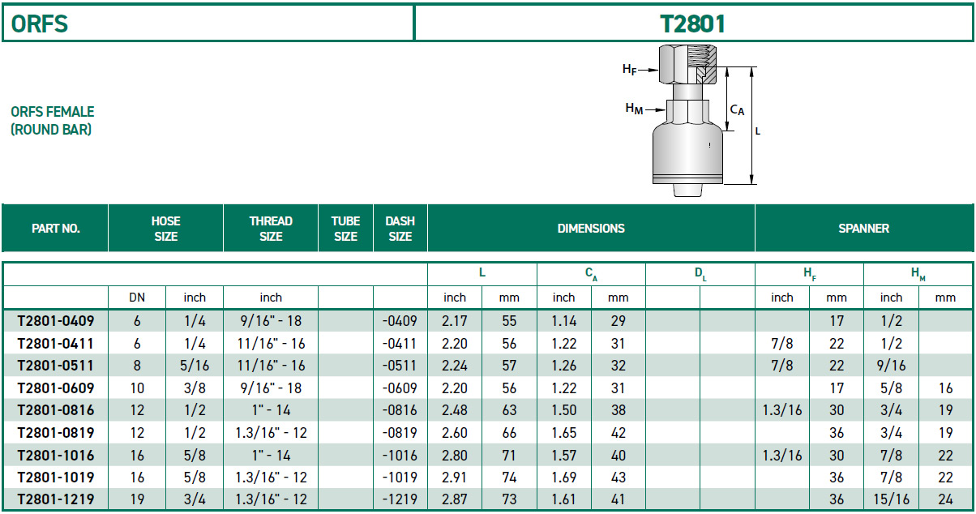Select part number T2801-0411
This screenshot has height=514, width=976.
tap(55, 344)
